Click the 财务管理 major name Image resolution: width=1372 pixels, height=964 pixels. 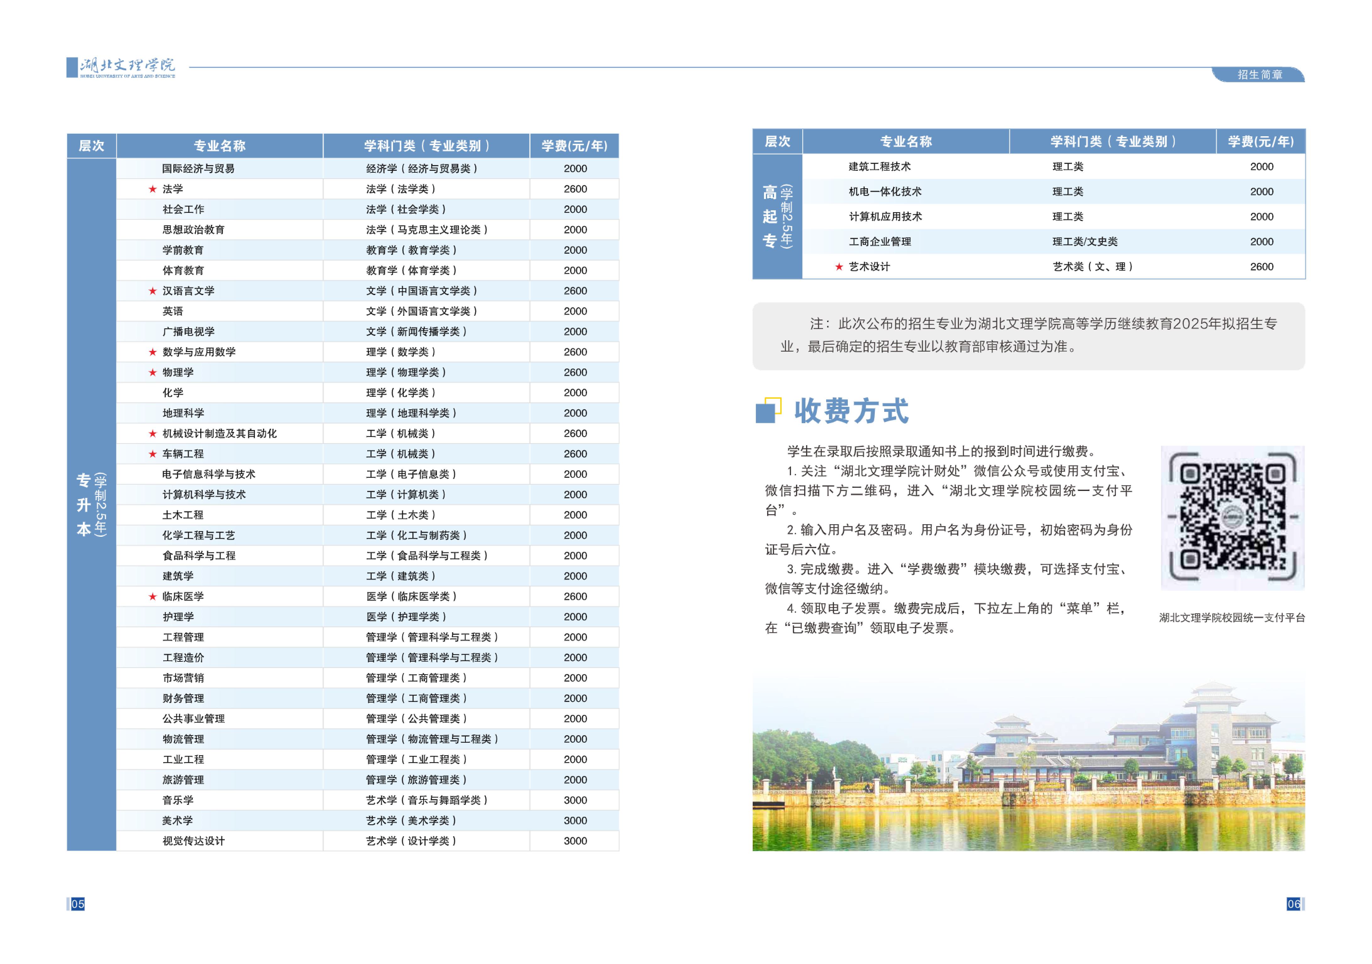(x=183, y=698)
